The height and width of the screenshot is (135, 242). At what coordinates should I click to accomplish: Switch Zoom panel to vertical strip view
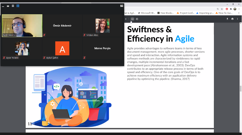tap(13, 6)
